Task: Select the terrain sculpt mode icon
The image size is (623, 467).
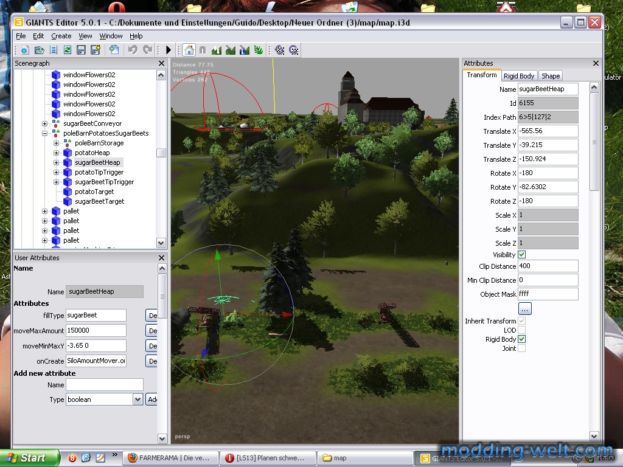Action: 217,50
